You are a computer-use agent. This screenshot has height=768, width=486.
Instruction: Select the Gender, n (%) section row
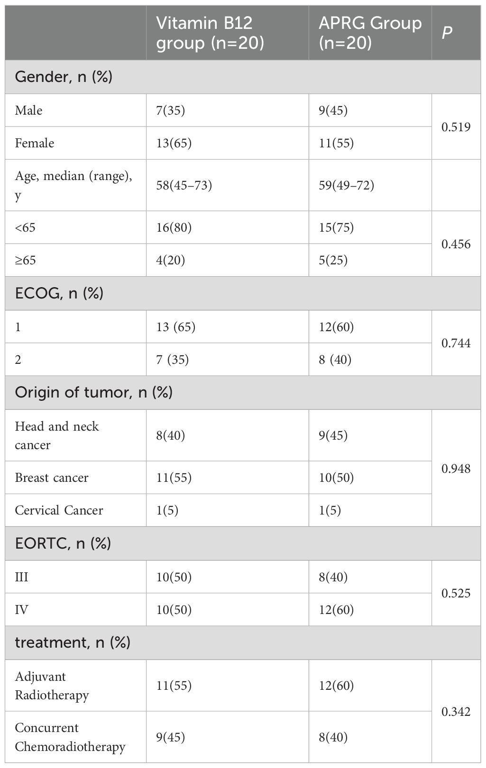[64, 77]
